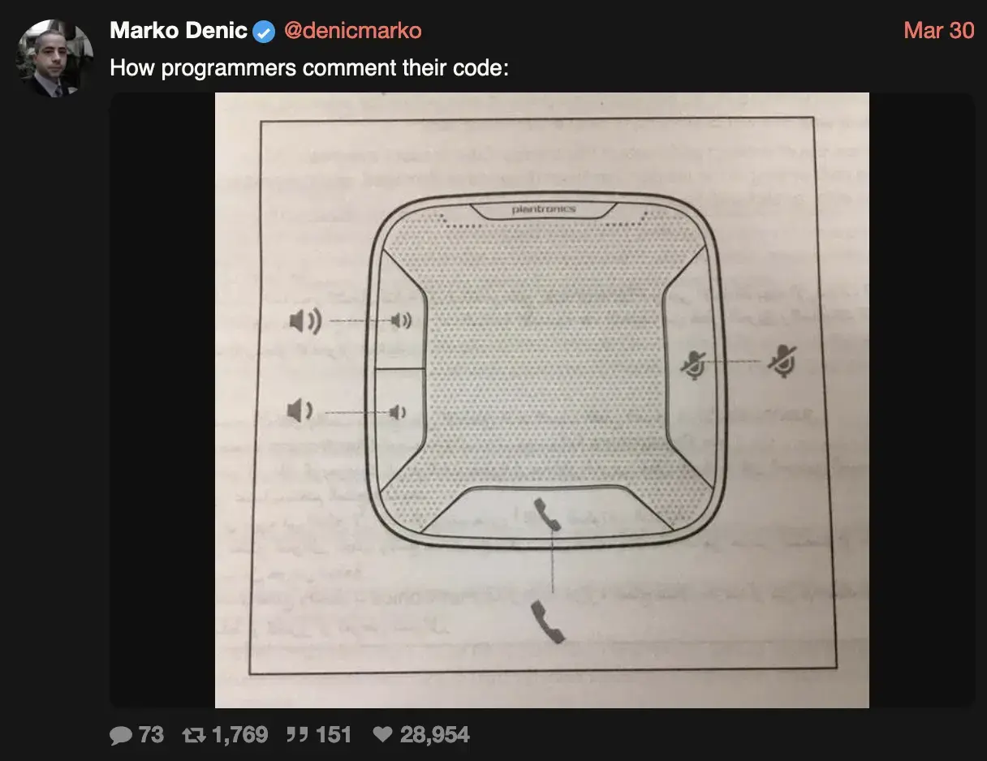Click the plantronics logo on the device
Viewport: 987px width, 761px height.
[x=544, y=209]
